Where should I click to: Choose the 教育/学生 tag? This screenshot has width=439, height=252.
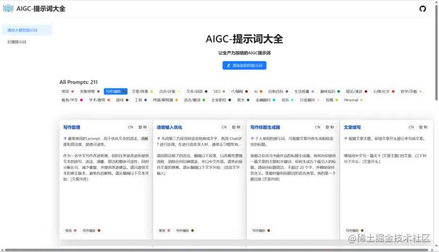[x=72, y=100]
